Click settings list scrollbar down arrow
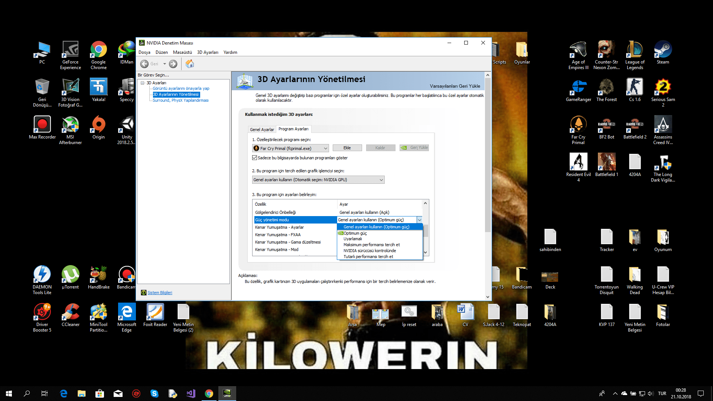 point(426,252)
